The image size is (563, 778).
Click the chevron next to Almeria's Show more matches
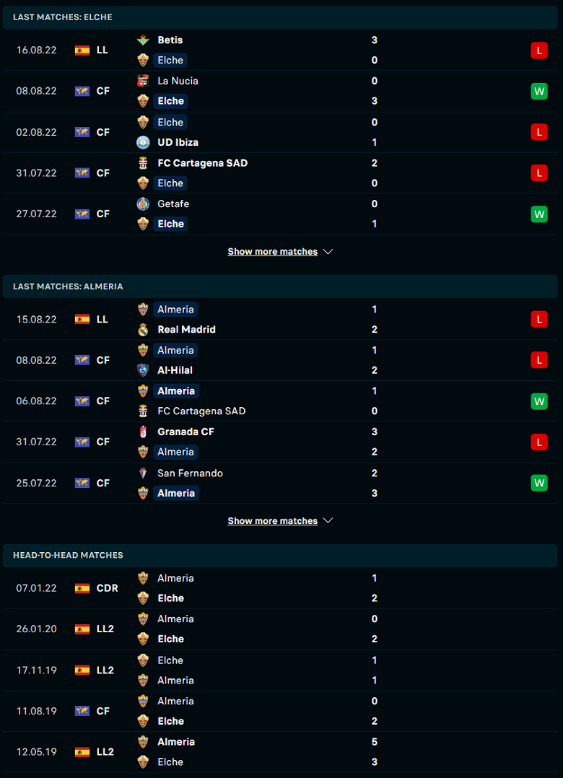tap(328, 520)
